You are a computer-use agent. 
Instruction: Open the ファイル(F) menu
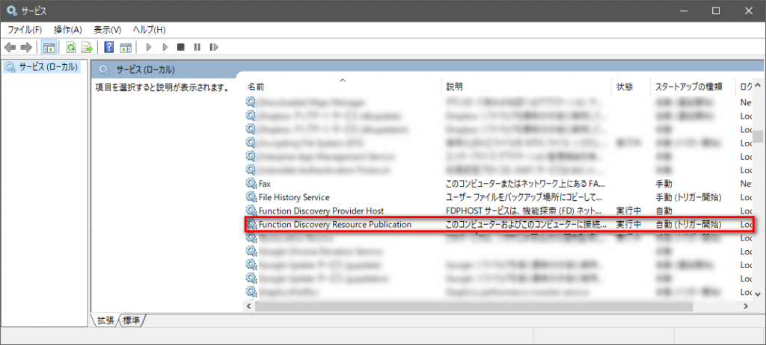(25, 29)
